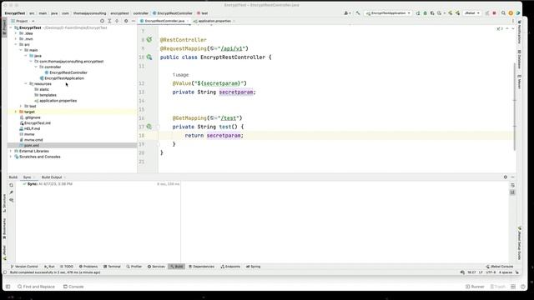Select EncryptTestApplication in the project tree
Screen dimensions: 534x300
point(64,78)
